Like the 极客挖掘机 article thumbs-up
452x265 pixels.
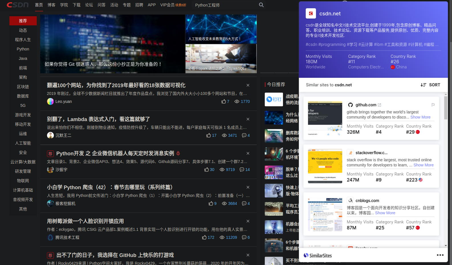tap(211, 203)
